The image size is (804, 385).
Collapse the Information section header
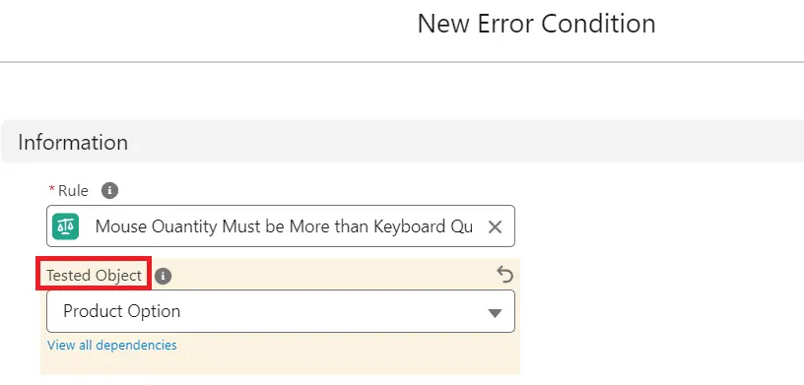pos(73,142)
